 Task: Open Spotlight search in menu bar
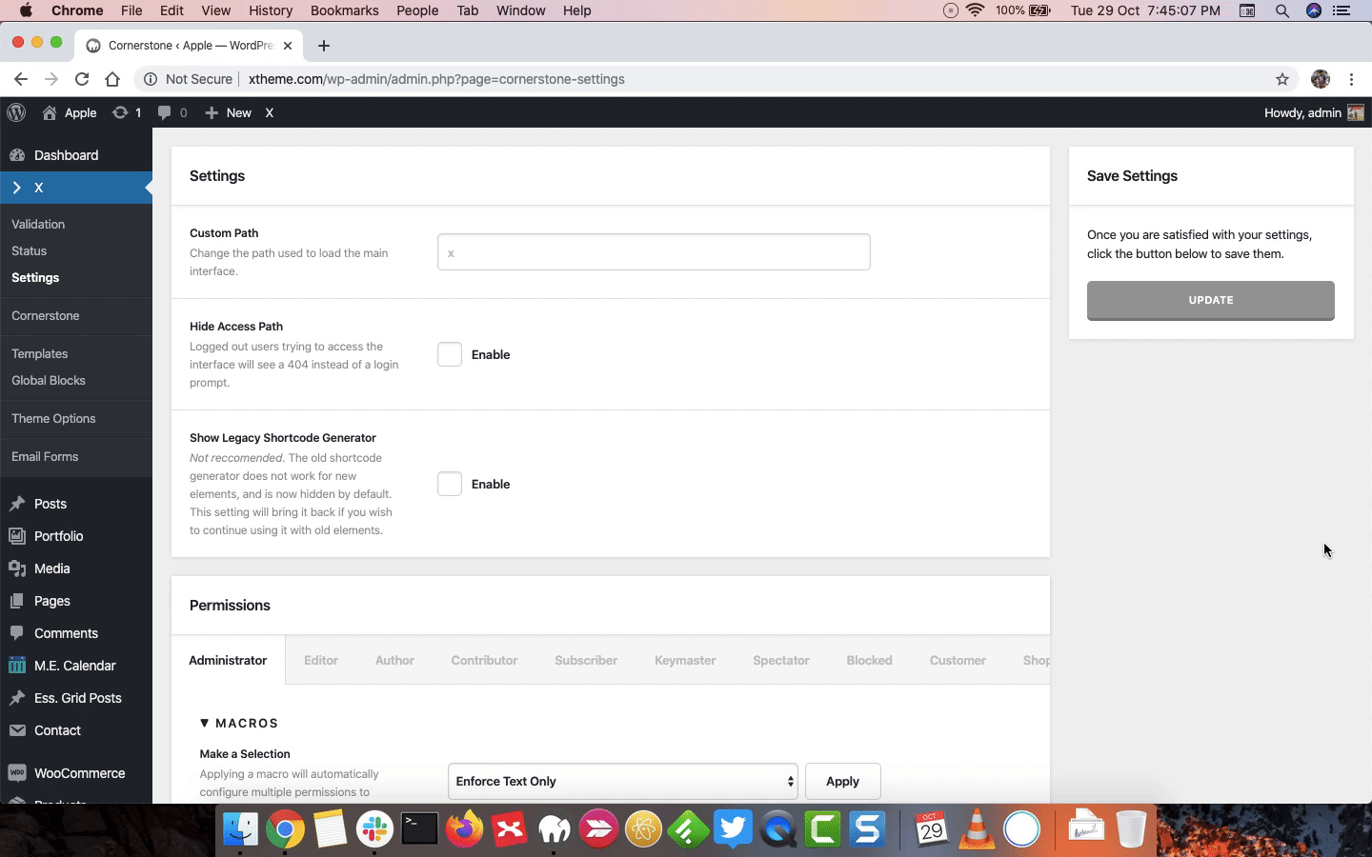1282,10
